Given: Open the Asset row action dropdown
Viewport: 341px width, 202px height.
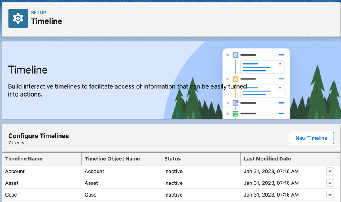Looking at the screenshot, I should [x=330, y=183].
